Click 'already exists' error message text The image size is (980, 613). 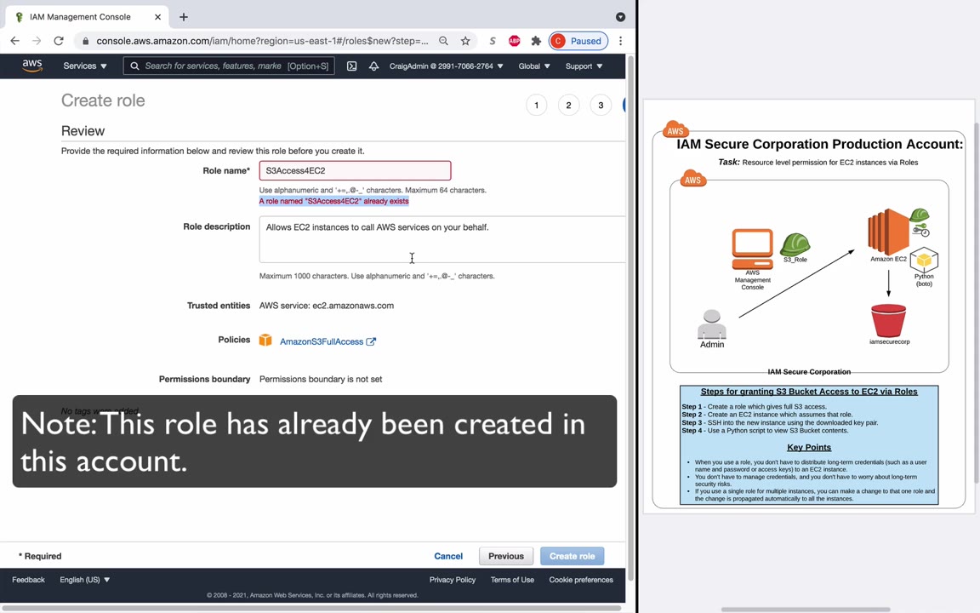tap(333, 201)
